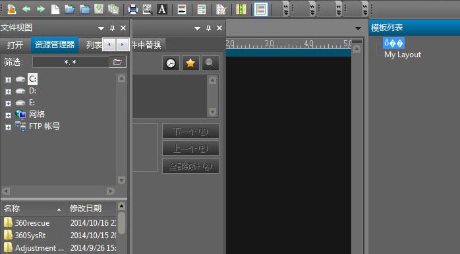This screenshot has height=254, width=460.
Task: Print the document using the printer icon
Action: tap(133, 9)
